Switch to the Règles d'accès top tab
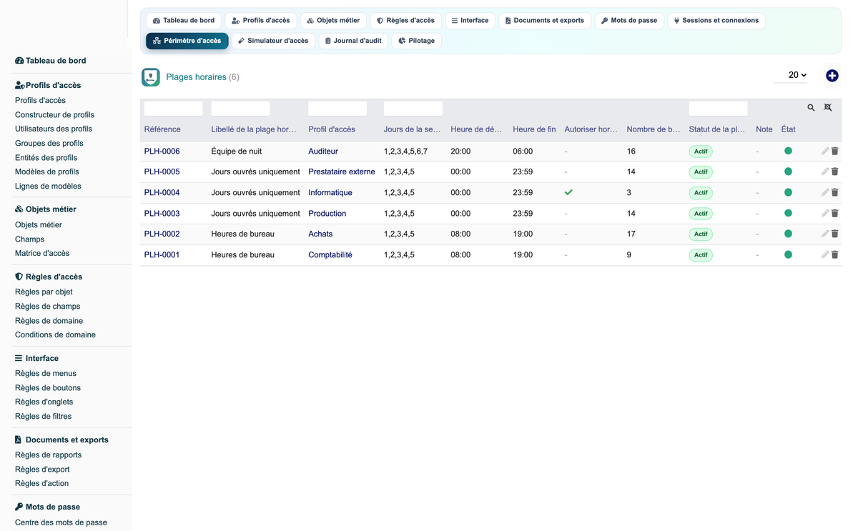 (405, 21)
